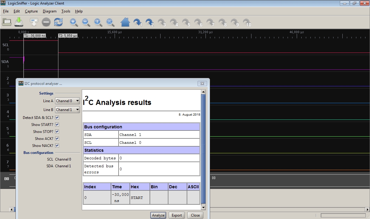Image resolution: width=370 pixels, height=219 pixels.
Task: Jump to cursor 9
Action: coord(235,23)
